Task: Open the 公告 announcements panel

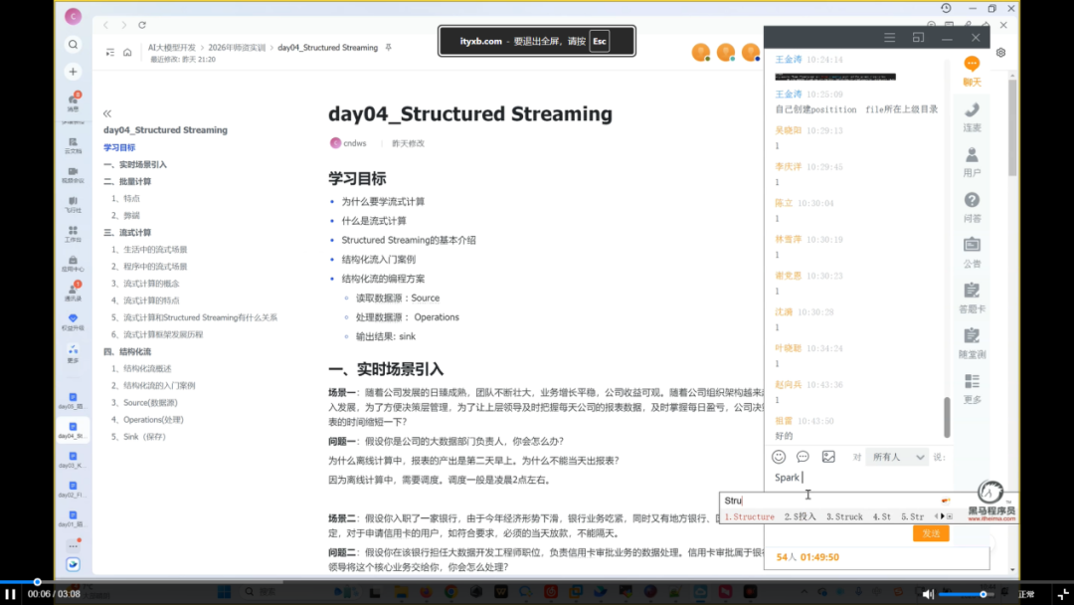Action: 972,251
